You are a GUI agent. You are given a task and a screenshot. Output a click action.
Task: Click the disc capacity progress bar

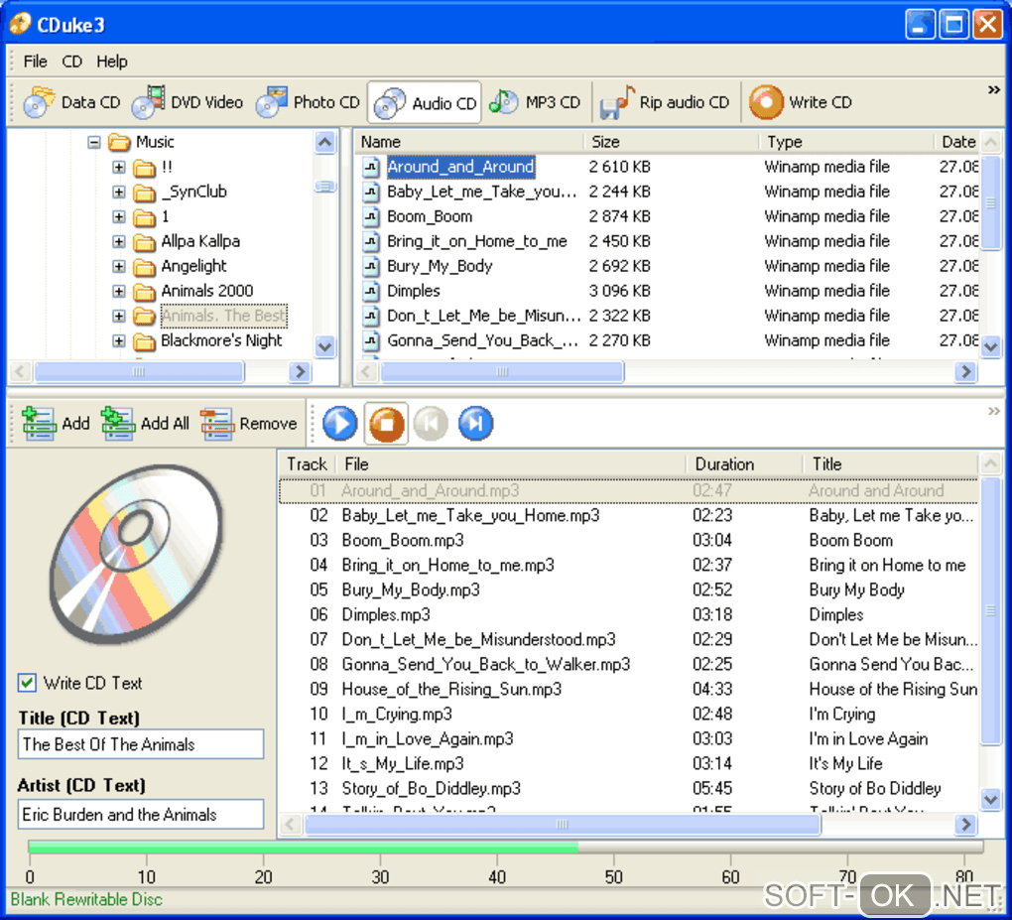pyautogui.click(x=506, y=847)
